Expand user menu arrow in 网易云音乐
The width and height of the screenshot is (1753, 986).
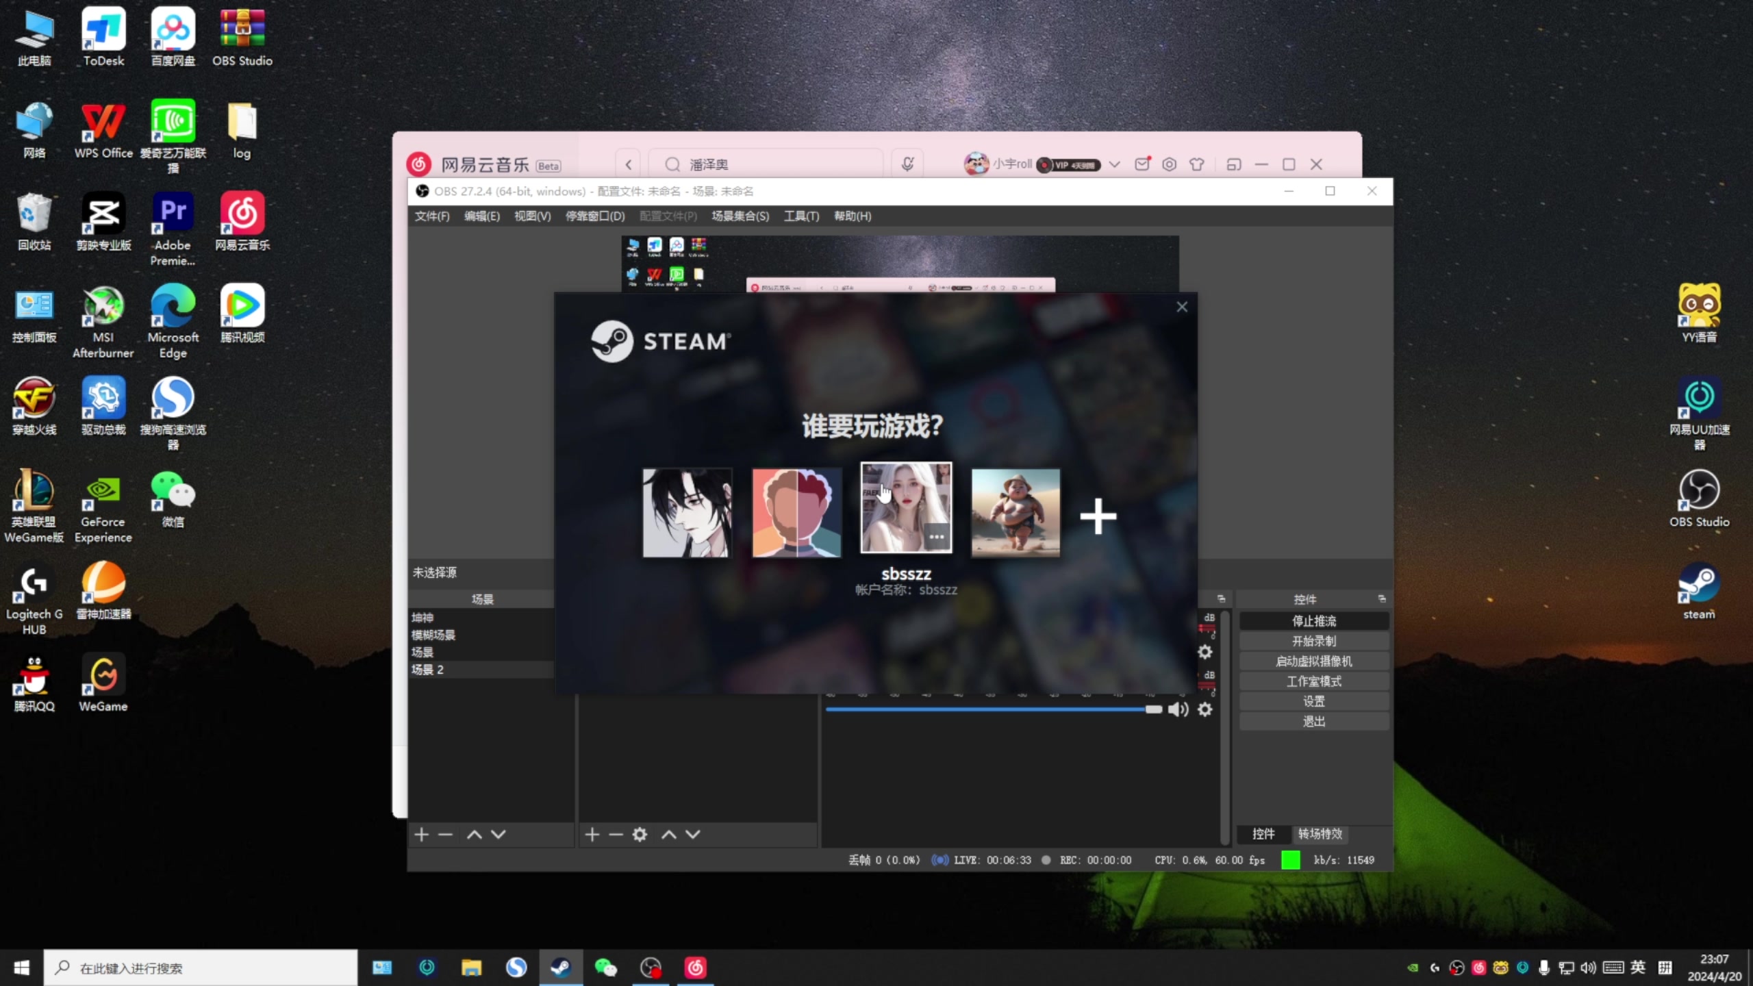[x=1114, y=164]
